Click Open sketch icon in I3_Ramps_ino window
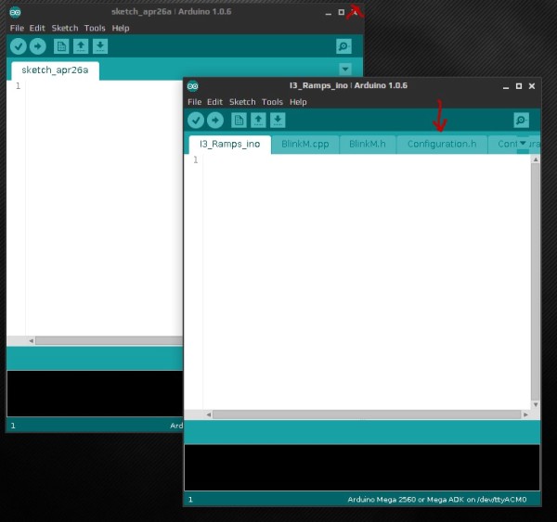The height and width of the screenshot is (522, 557). [x=258, y=121]
